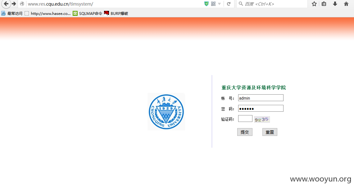This screenshot has height=188, width=354.
Task: Open the bookmarks list icon
Action: (324, 4)
